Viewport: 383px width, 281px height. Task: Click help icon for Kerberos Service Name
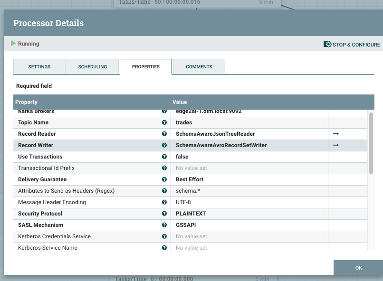tap(164, 248)
